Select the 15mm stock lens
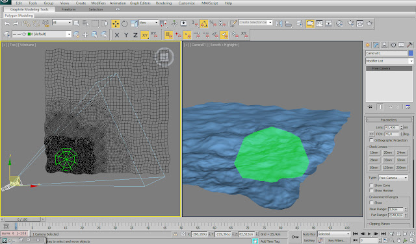Viewport: 416px width, 244px height. point(374,152)
